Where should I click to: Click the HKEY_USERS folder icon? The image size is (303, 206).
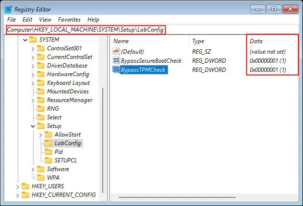(x=25, y=186)
